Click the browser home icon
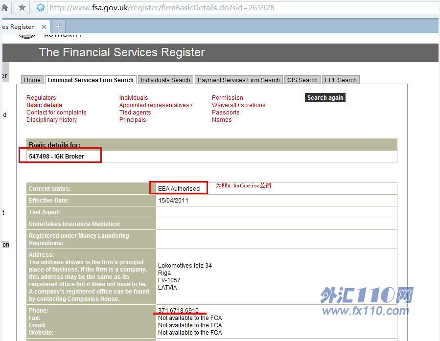 click(5, 7)
